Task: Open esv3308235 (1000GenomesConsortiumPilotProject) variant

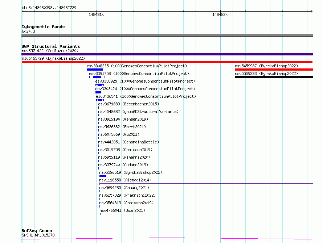Action: point(137,66)
